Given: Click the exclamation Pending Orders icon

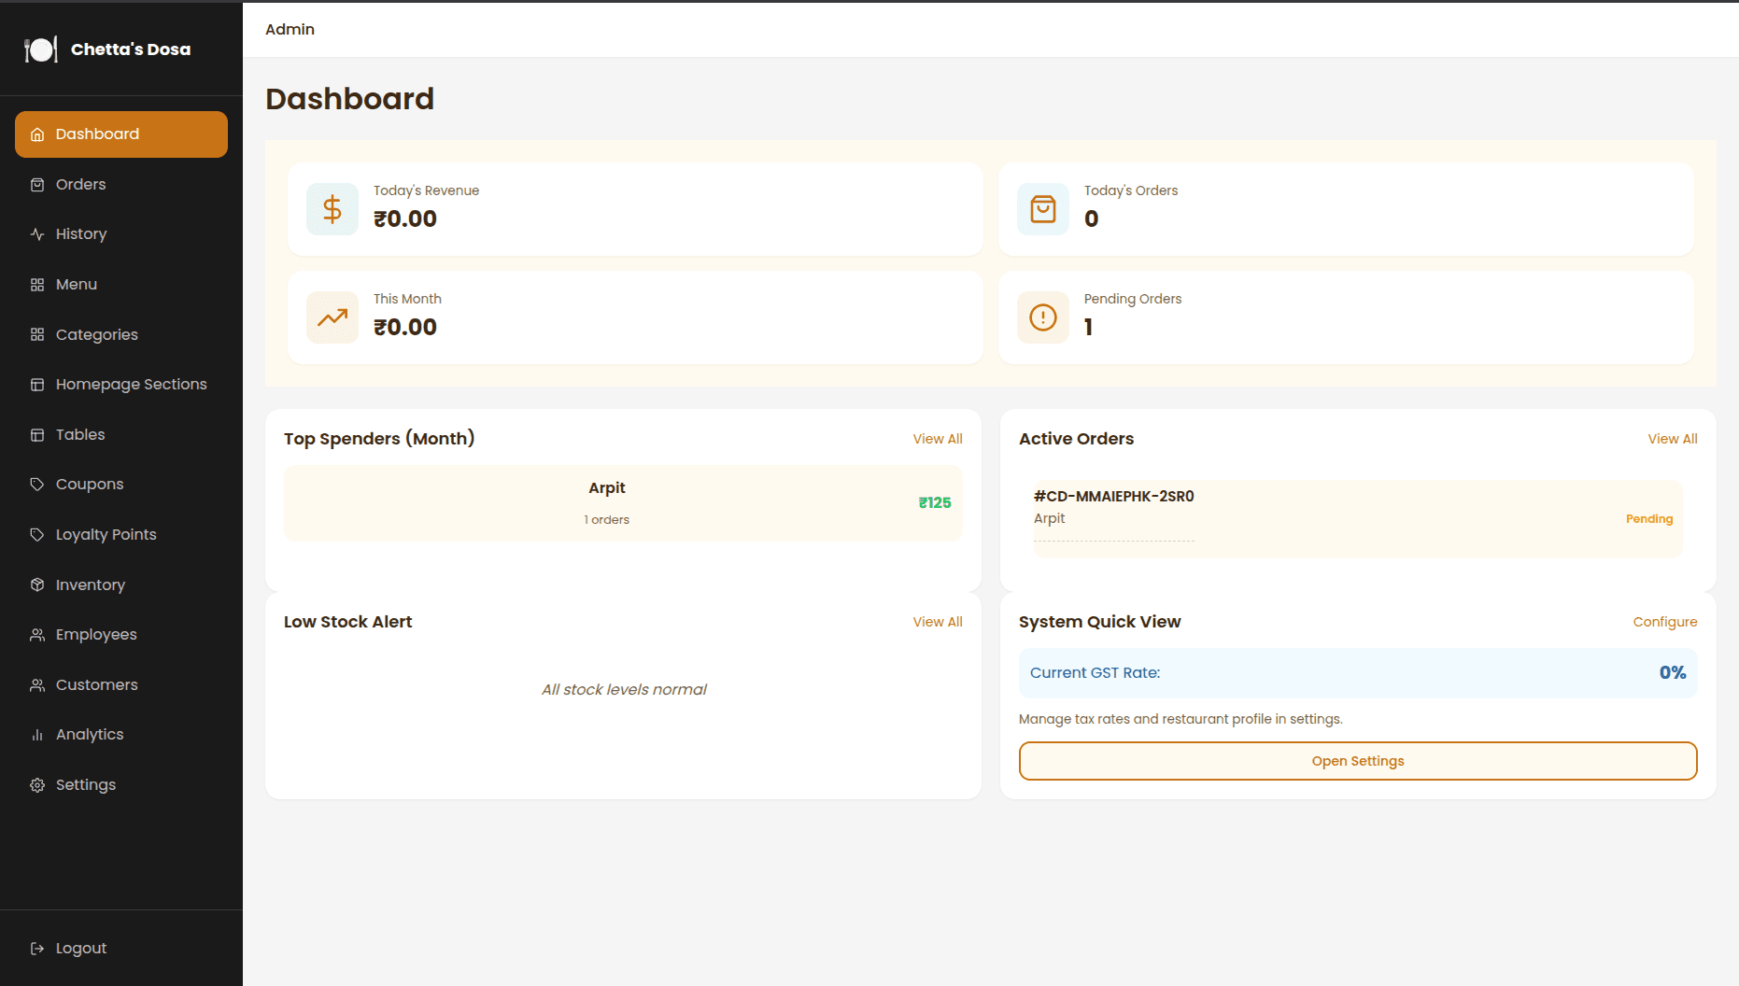Looking at the screenshot, I should click(x=1042, y=317).
